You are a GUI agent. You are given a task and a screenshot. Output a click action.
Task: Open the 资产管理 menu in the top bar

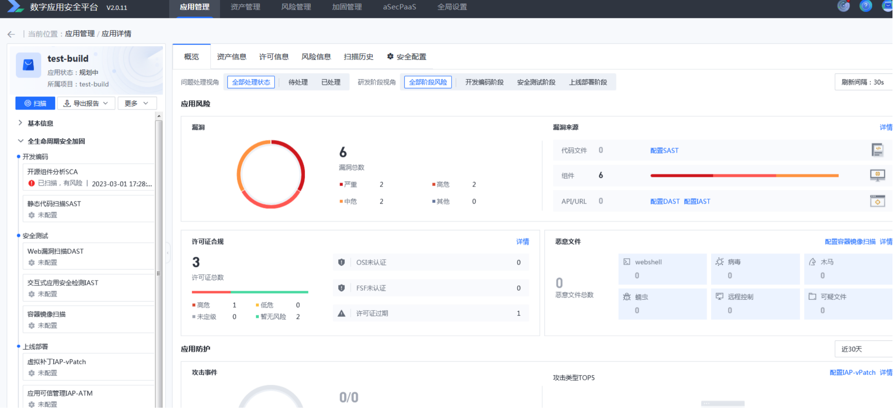(x=245, y=6)
